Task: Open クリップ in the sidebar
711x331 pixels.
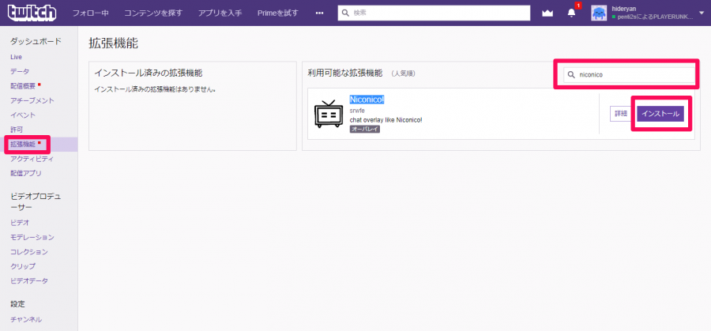Action: click(23, 266)
